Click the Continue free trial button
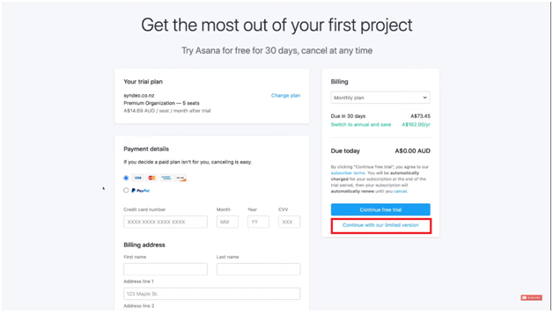The image size is (553, 336). [380, 209]
